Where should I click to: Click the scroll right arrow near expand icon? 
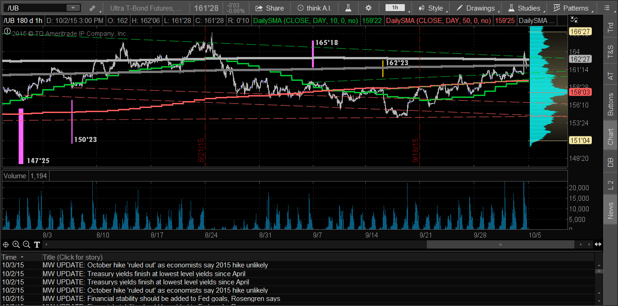(x=589, y=245)
